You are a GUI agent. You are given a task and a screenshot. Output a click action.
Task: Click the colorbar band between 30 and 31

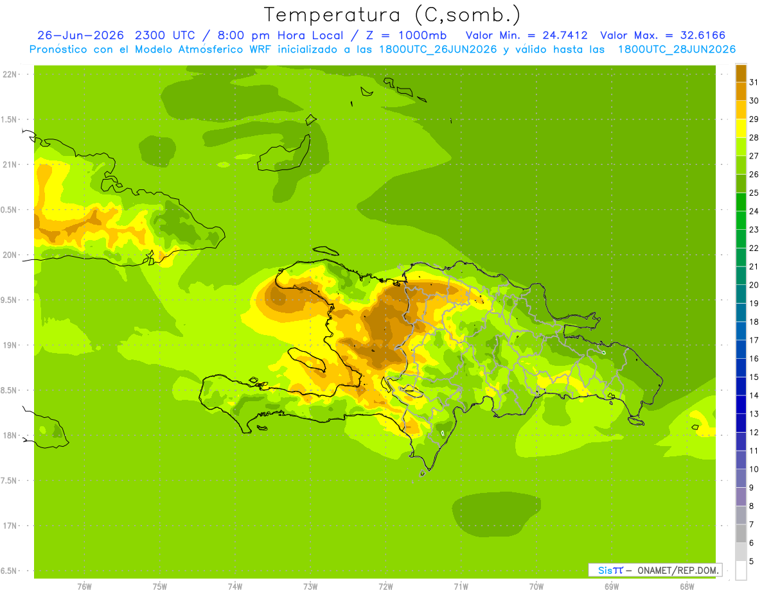pyautogui.click(x=741, y=91)
